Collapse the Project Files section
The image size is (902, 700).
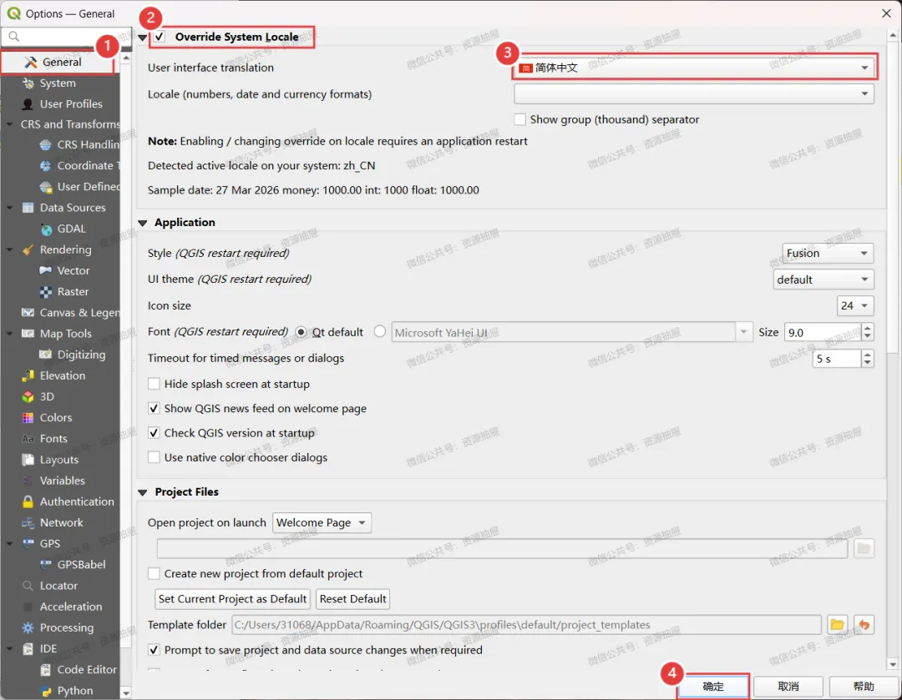(x=143, y=492)
